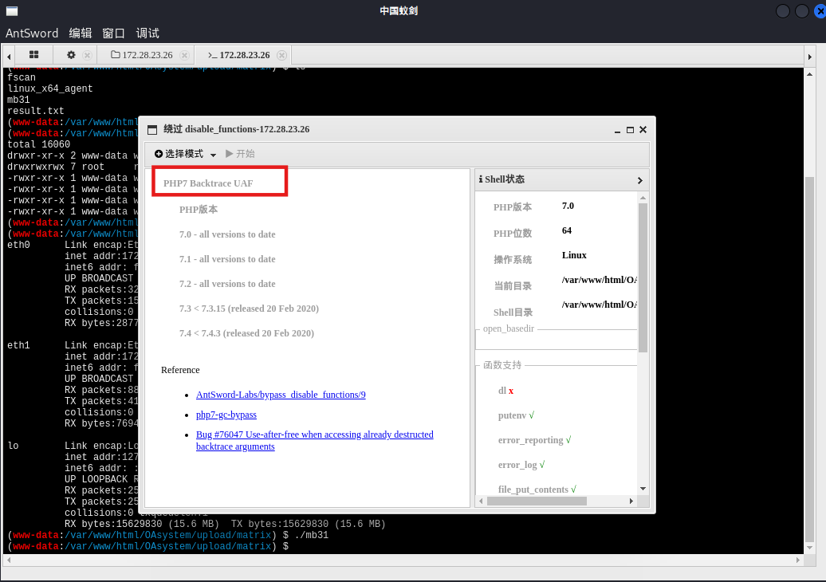Click the '7.0 - all versions to date' text
The width and height of the screenshot is (826, 582).
[x=227, y=234]
